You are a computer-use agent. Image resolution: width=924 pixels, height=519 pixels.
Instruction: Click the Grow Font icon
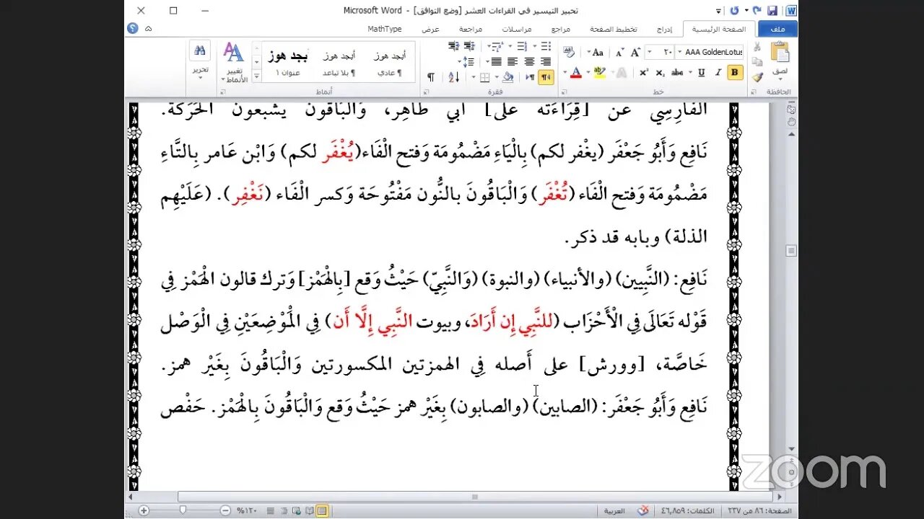pos(635,52)
